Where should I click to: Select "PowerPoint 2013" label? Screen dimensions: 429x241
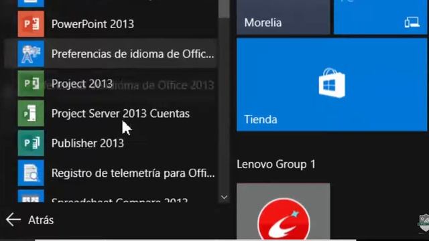coord(93,24)
